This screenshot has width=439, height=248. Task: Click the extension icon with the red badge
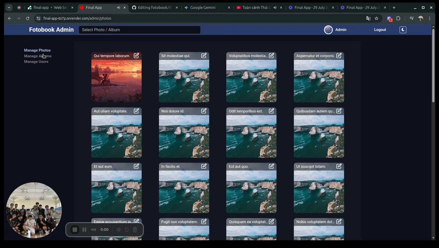(389, 19)
